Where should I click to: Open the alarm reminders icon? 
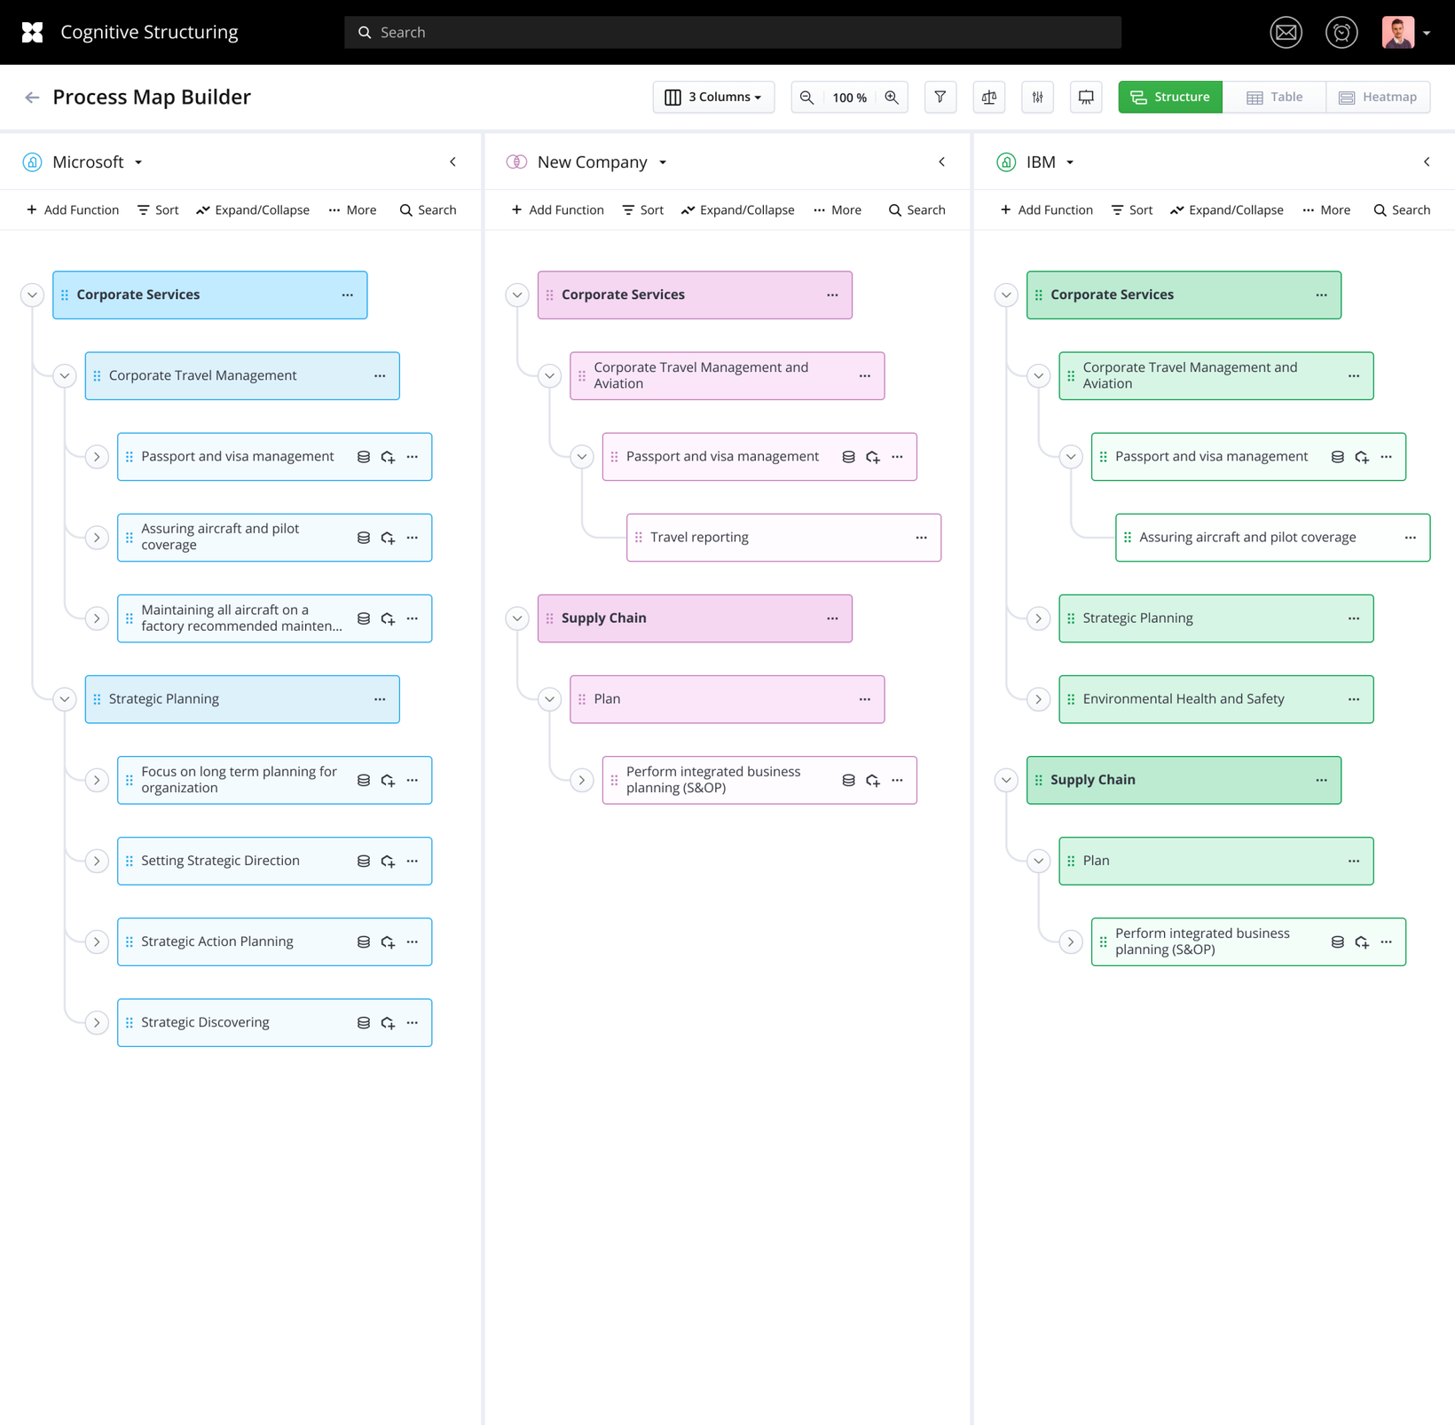[1341, 33]
